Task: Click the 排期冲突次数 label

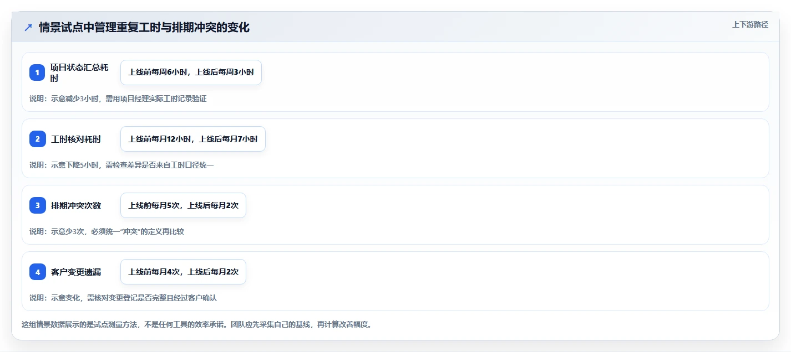Action: point(76,205)
